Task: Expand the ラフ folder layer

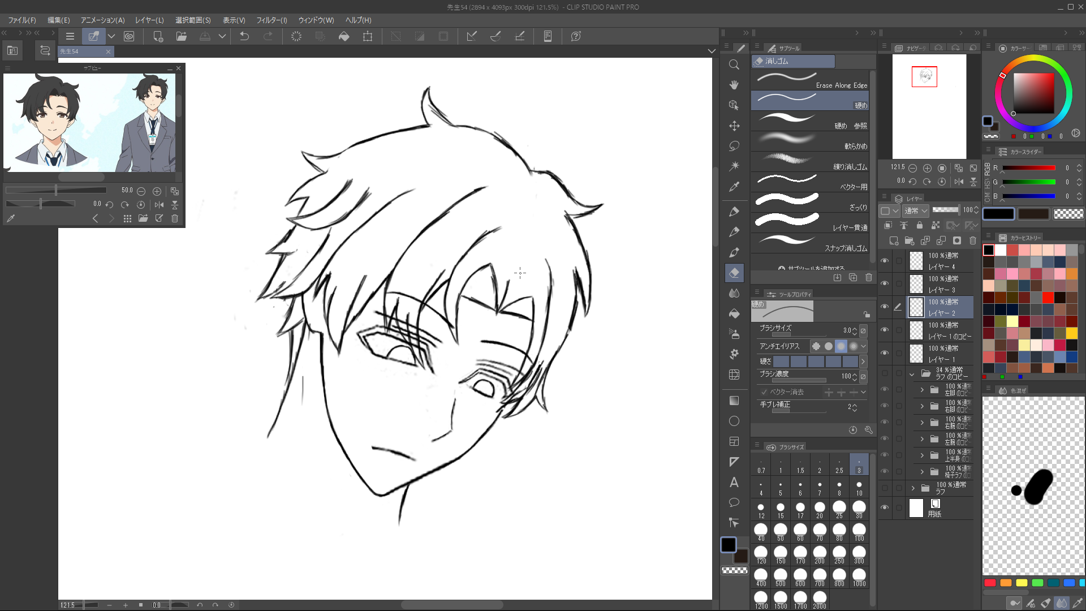Action: pyautogui.click(x=913, y=488)
